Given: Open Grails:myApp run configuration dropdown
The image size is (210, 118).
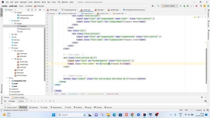Looking at the screenshot, I should [x=170, y=6].
